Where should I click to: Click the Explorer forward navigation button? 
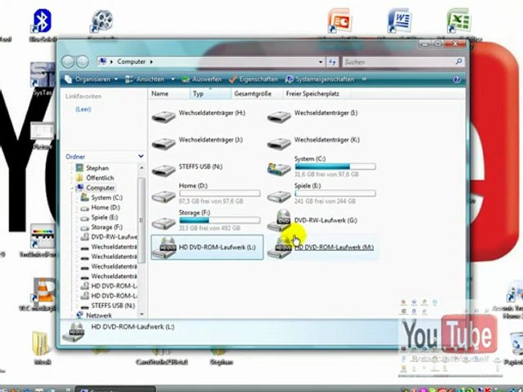[x=82, y=62]
